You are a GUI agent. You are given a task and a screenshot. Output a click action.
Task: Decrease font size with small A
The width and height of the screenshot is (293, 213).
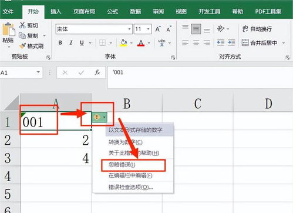click(x=169, y=29)
